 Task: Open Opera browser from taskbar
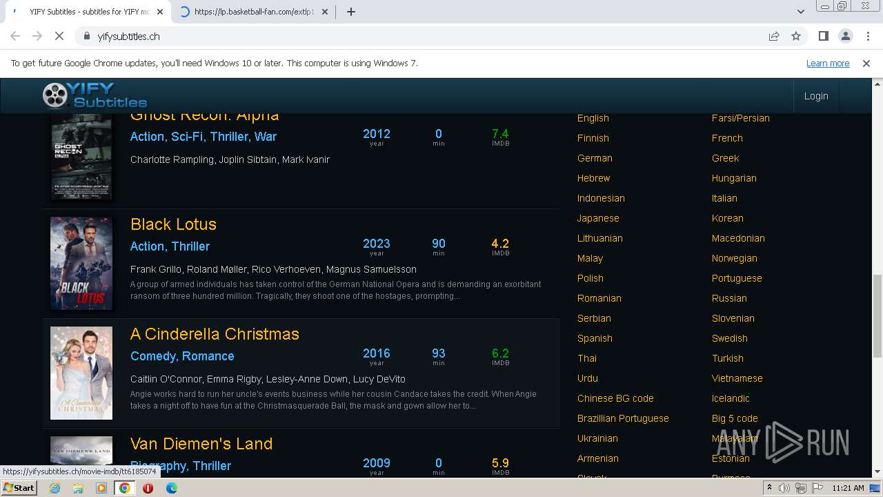coord(148,488)
